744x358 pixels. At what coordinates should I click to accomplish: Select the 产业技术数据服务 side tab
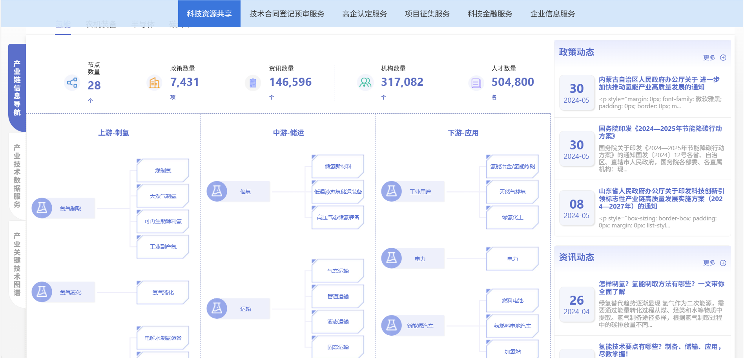point(17,176)
